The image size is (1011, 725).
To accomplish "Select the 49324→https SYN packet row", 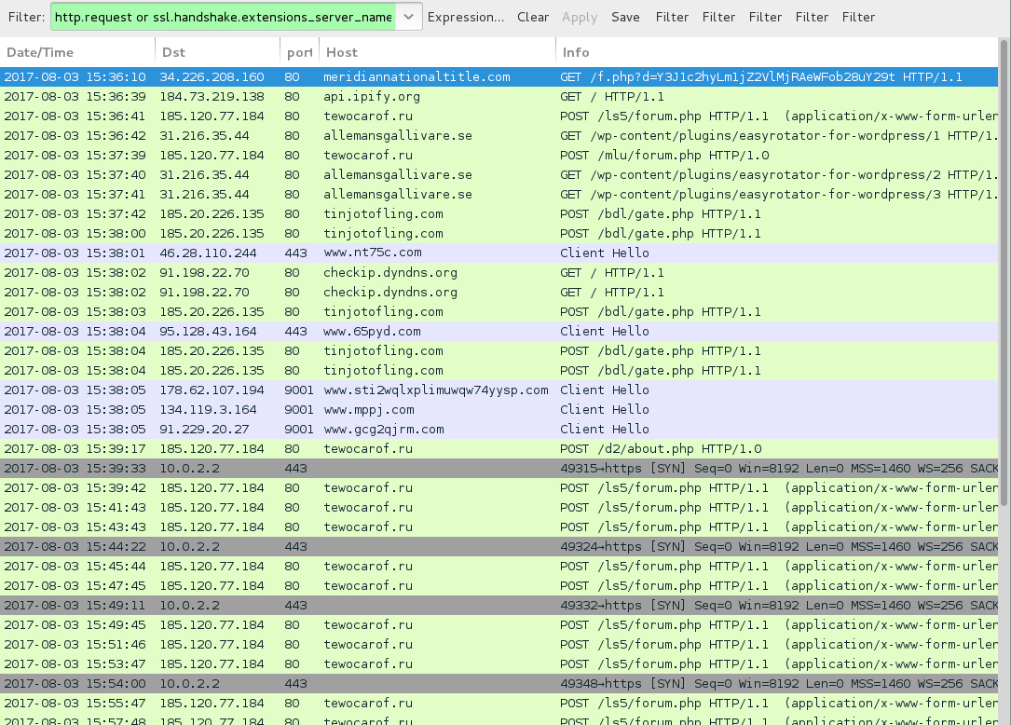I will tap(499, 546).
